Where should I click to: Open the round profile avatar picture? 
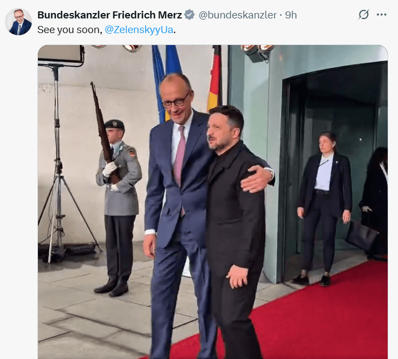pos(18,22)
